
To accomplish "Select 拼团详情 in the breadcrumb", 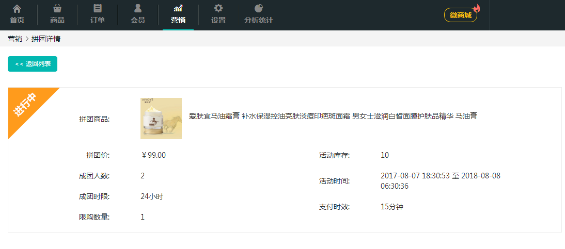I will point(46,39).
